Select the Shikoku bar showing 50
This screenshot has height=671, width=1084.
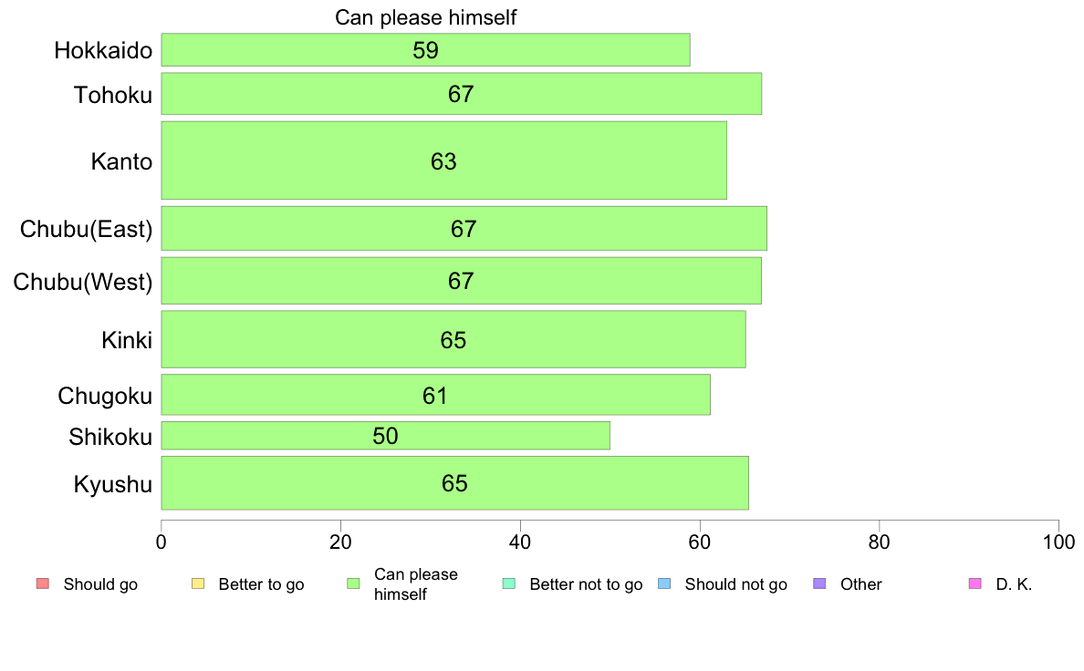386,436
